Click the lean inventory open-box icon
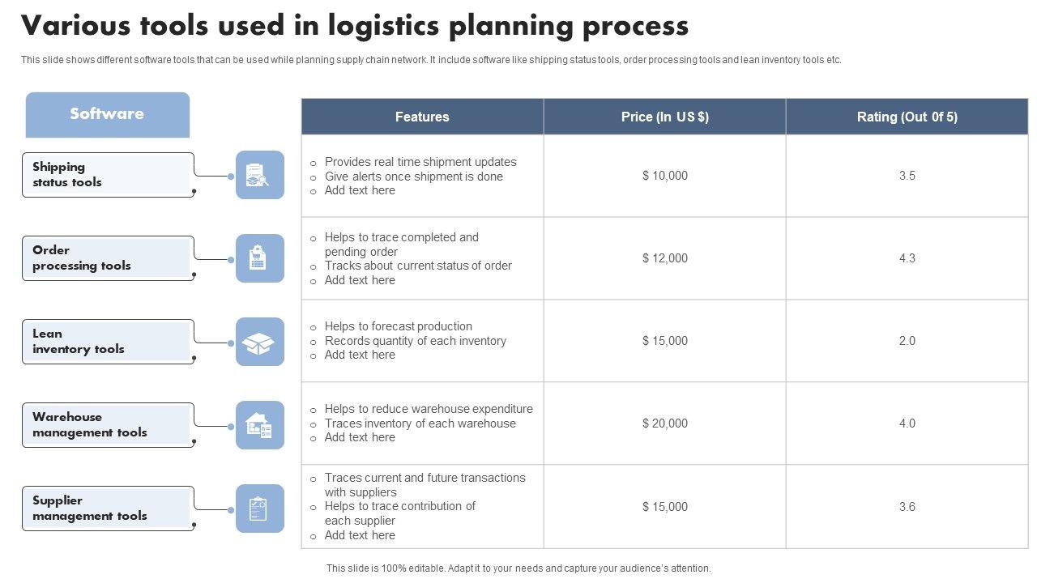Screen dimensions: 1037x583 tap(259, 342)
